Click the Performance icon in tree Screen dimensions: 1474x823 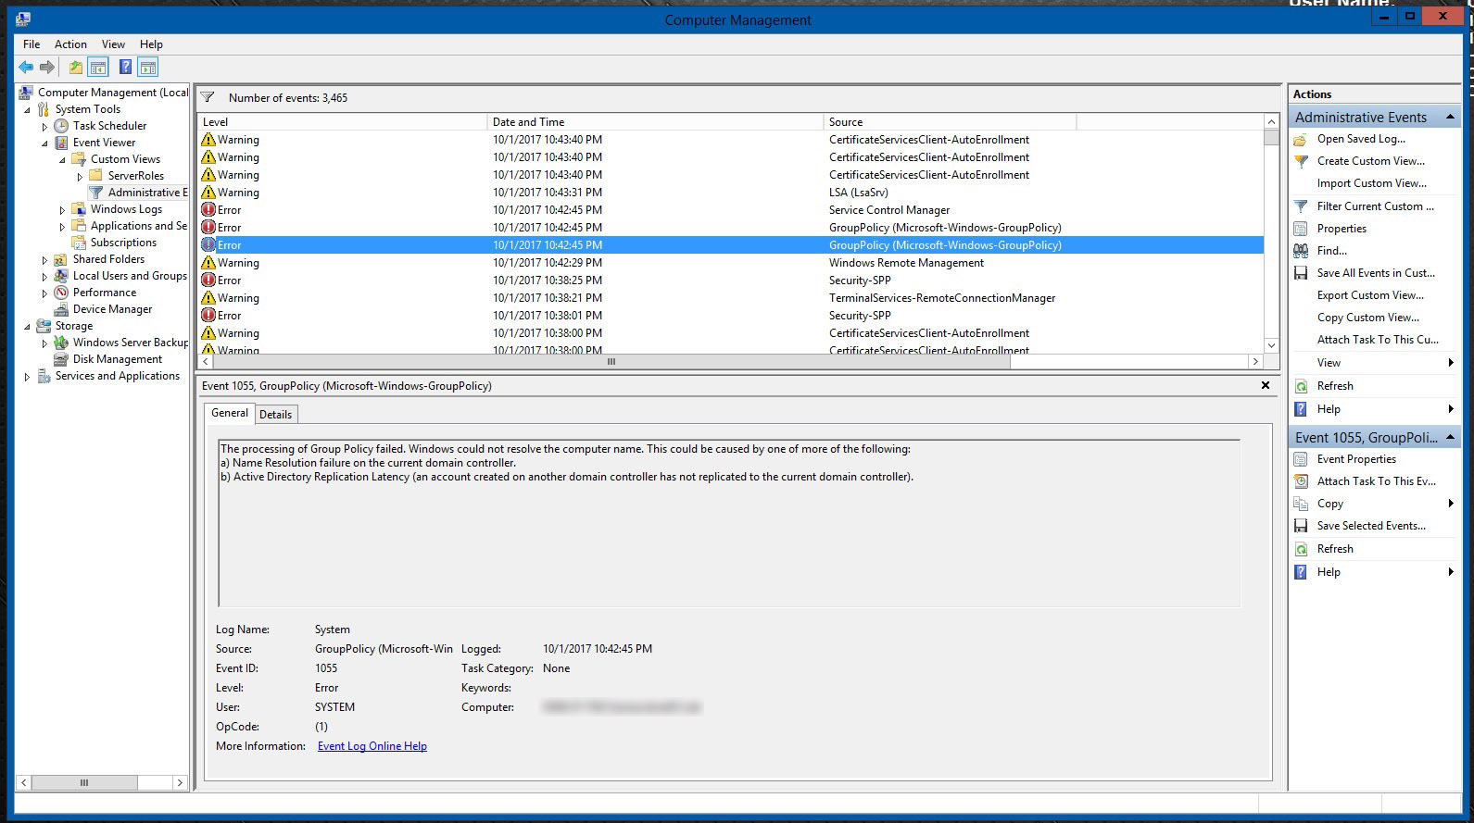[61, 293]
